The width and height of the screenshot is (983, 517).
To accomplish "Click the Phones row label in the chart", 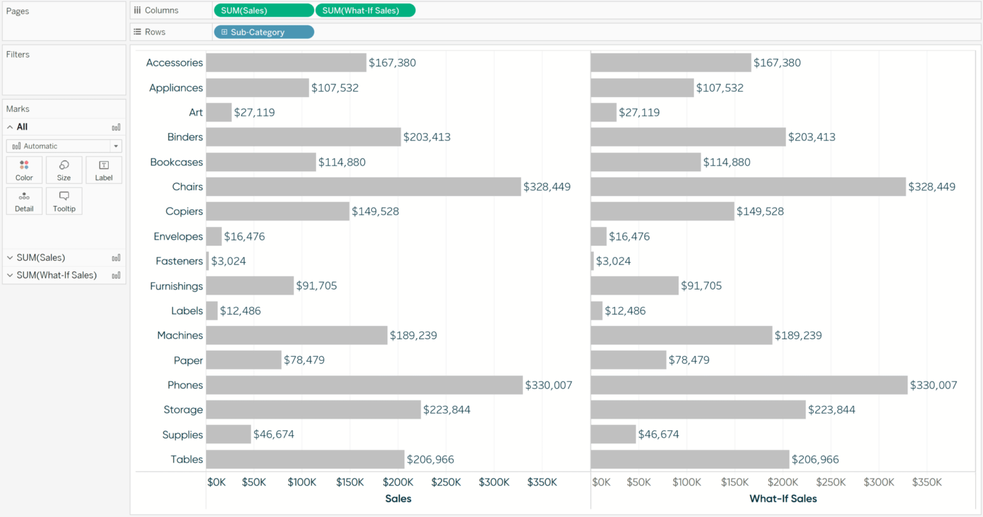I will pyautogui.click(x=185, y=385).
